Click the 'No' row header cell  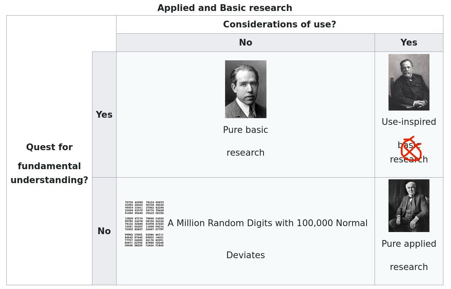click(104, 231)
